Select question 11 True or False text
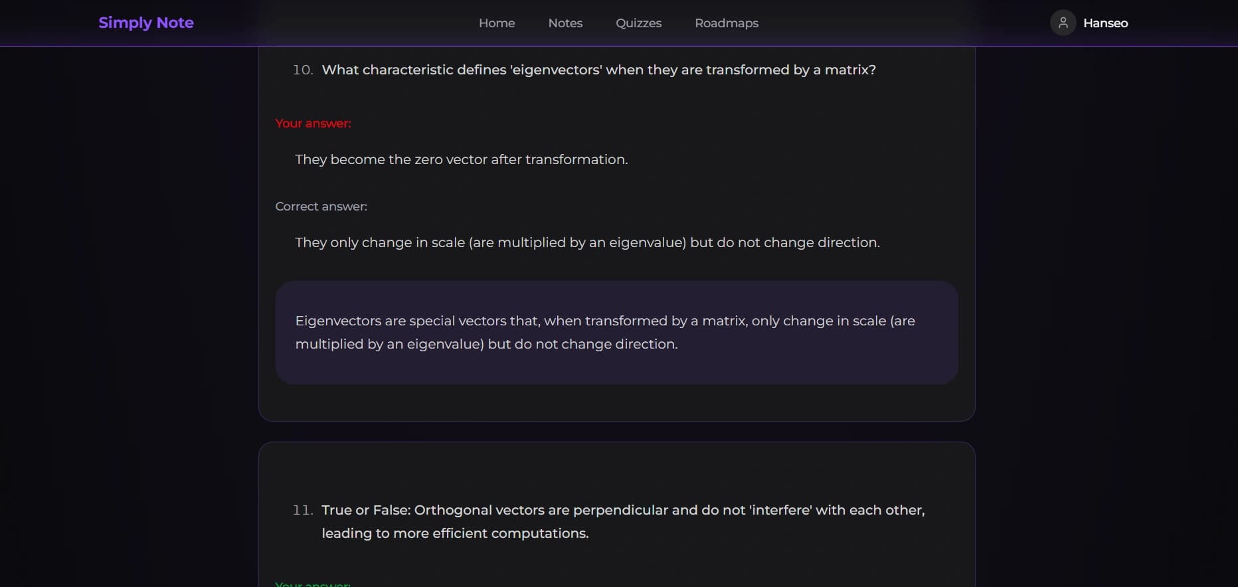The height and width of the screenshot is (587, 1238). pyautogui.click(x=622, y=510)
